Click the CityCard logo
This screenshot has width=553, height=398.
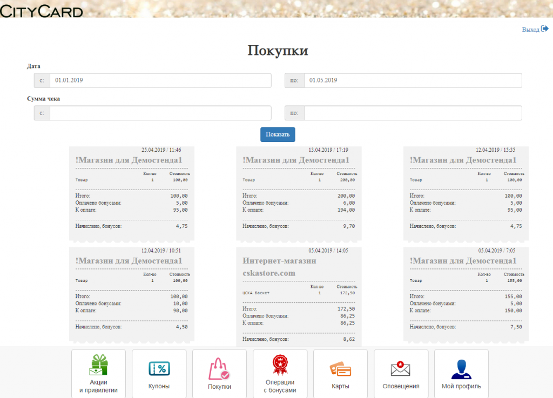[x=41, y=11]
